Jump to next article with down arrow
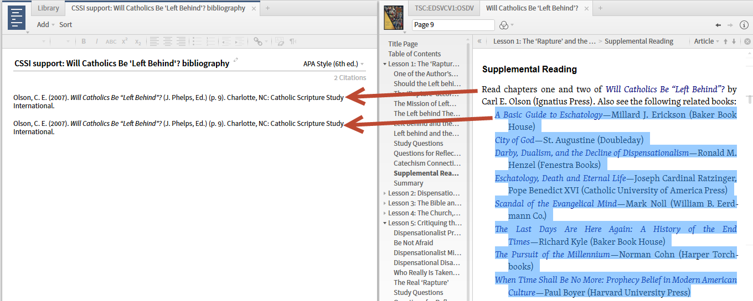Screen dimensions: 753x301 pyautogui.click(x=734, y=41)
